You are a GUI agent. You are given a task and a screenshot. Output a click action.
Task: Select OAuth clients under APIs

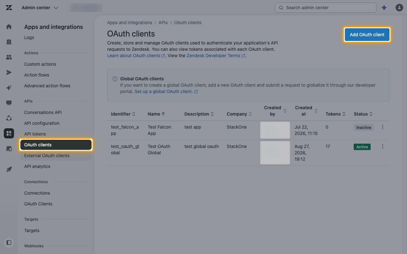[56, 145]
